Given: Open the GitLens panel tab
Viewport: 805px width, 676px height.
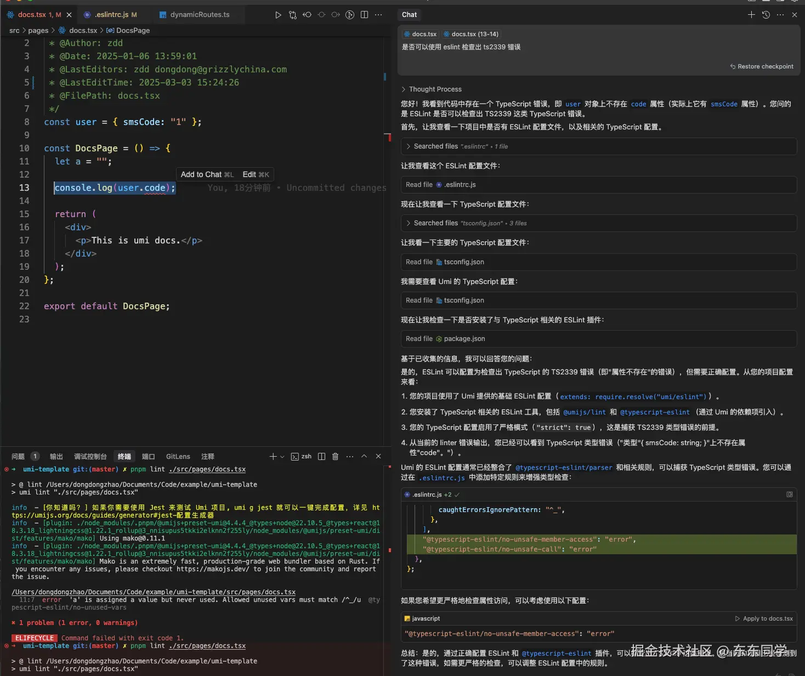Looking at the screenshot, I should pyautogui.click(x=178, y=456).
